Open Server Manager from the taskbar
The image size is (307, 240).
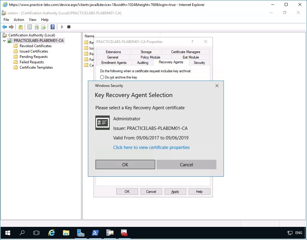point(80,233)
